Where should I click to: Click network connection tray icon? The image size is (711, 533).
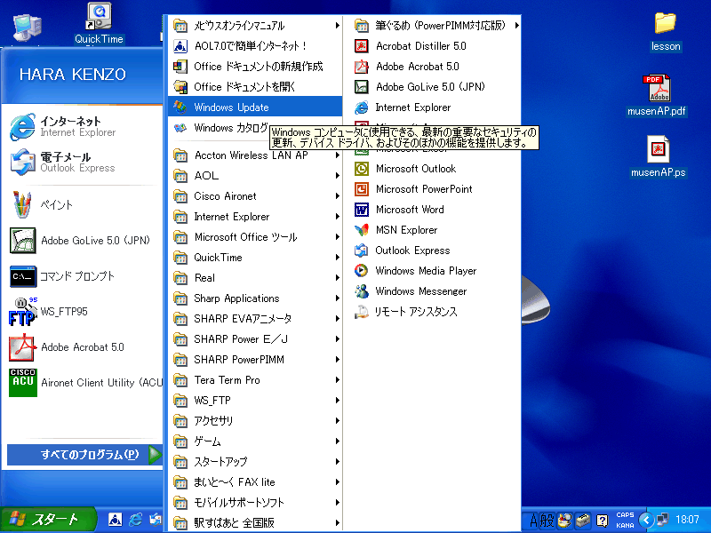(x=662, y=520)
